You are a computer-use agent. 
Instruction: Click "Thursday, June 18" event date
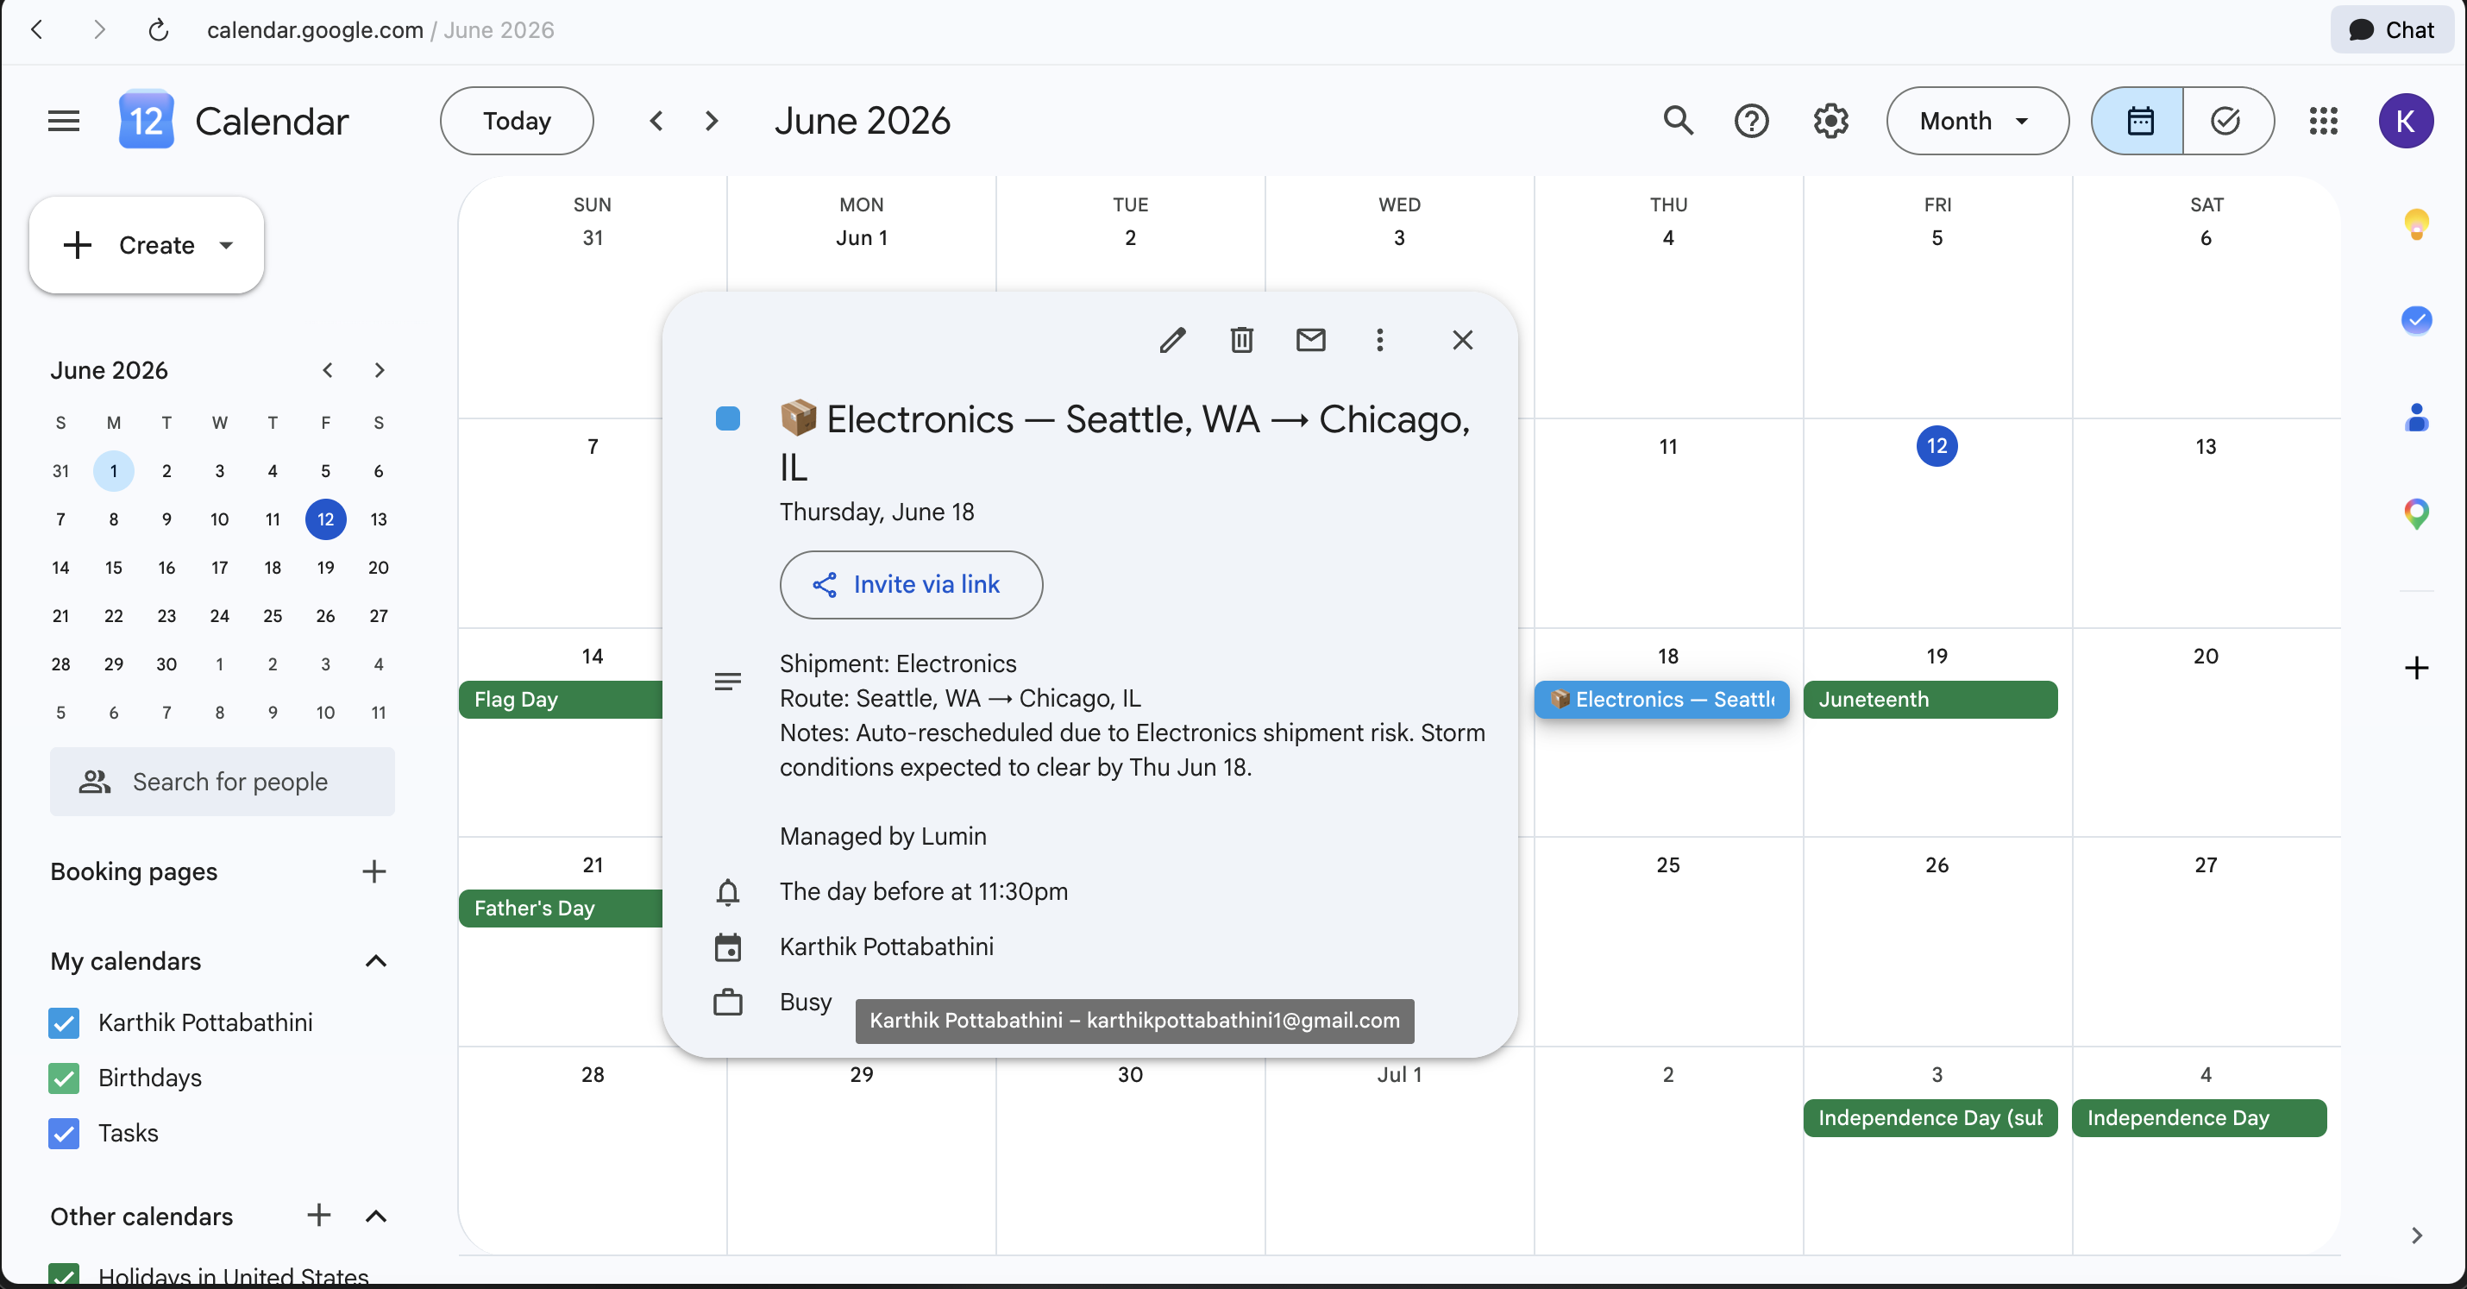(876, 512)
